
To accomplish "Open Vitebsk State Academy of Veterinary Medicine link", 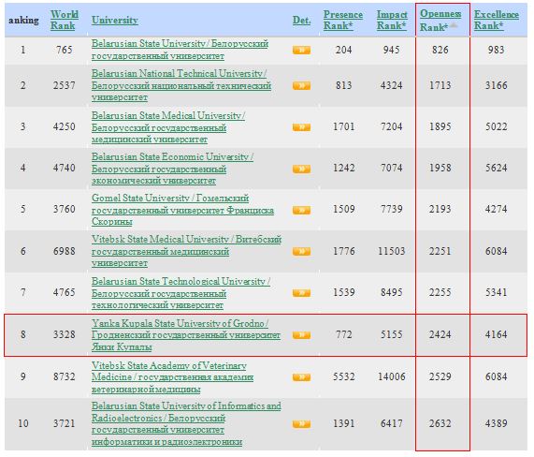I will (x=172, y=377).
